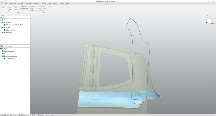The image size is (216, 116).
Task: Click the filter icon in Objects panel
Action: 3,17
